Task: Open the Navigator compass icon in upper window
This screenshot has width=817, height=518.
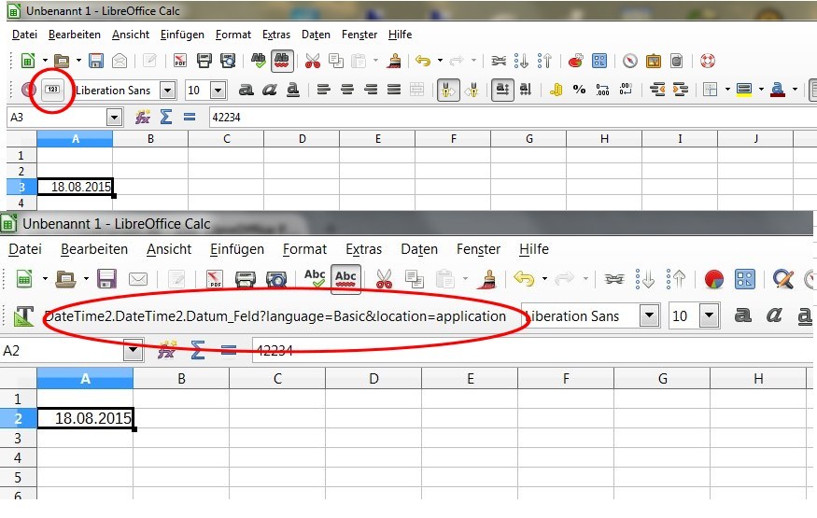Action: tap(630, 61)
